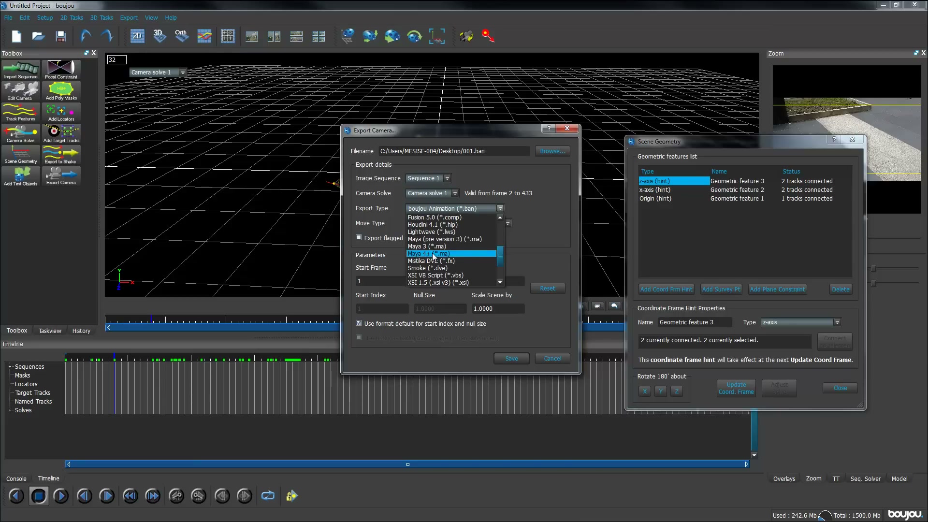Open the Type z-axis dropdown

(801, 322)
